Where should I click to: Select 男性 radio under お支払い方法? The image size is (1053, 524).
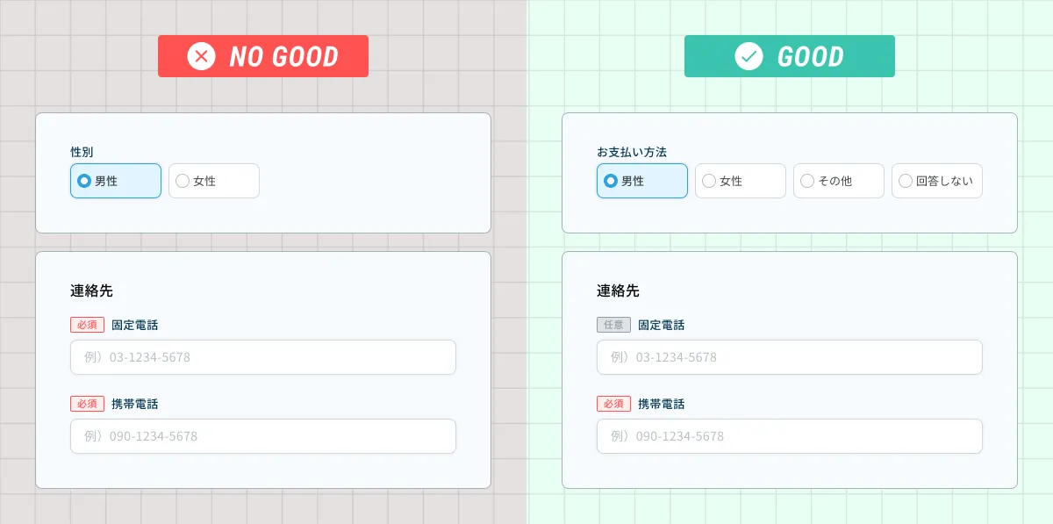(x=611, y=181)
